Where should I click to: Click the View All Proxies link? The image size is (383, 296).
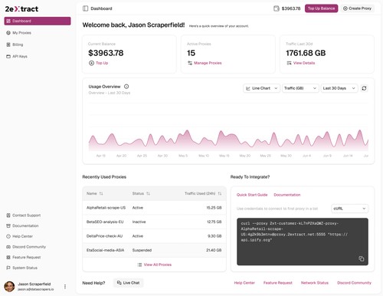click(x=158, y=265)
